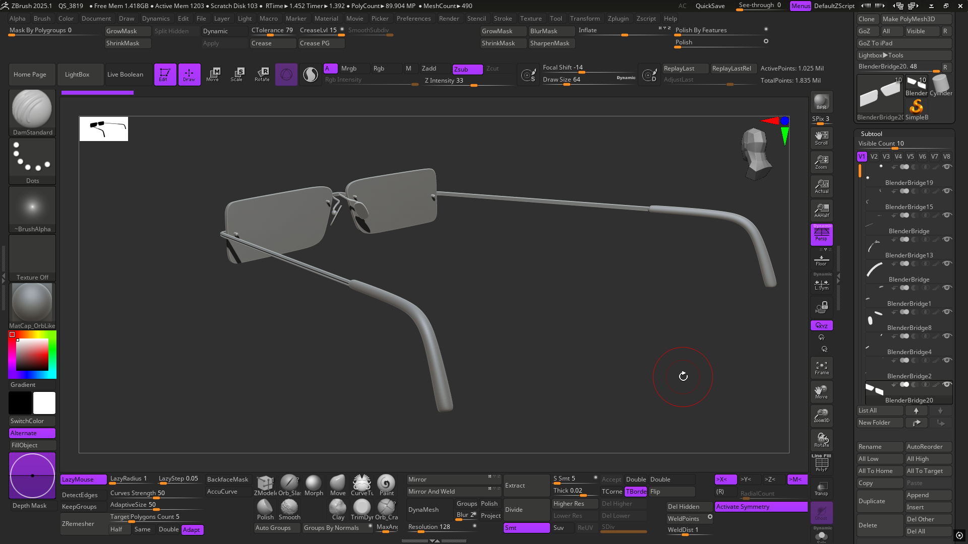Activate the Scale gizmo tool
Image resolution: width=968 pixels, height=544 pixels.
(x=236, y=74)
